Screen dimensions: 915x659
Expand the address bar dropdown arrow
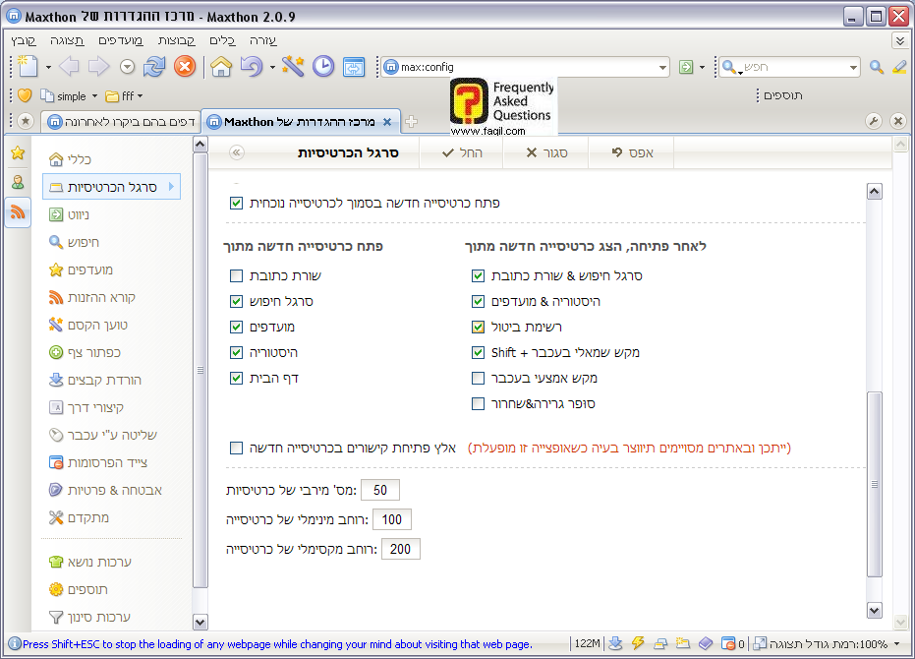[x=662, y=67]
